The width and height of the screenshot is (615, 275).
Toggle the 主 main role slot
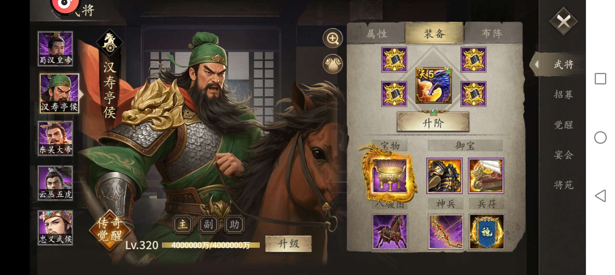[183, 224]
